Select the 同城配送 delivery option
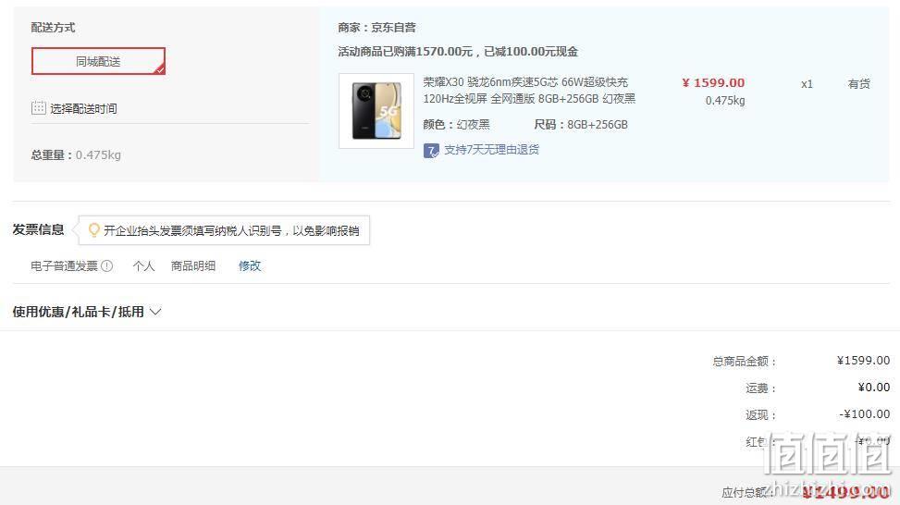900x505 pixels. point(98,61)
